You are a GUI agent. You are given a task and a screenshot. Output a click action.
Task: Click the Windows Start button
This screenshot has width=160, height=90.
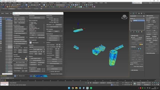pos(69,88)
